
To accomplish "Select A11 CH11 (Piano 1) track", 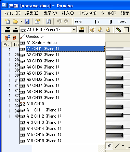I will pyautogui.click(x=62, y=110).
